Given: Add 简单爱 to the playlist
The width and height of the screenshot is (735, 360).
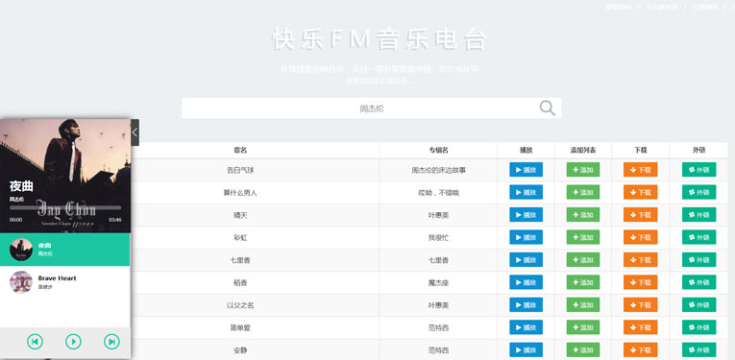Looking at the screenshot, I should click(583, 326).
